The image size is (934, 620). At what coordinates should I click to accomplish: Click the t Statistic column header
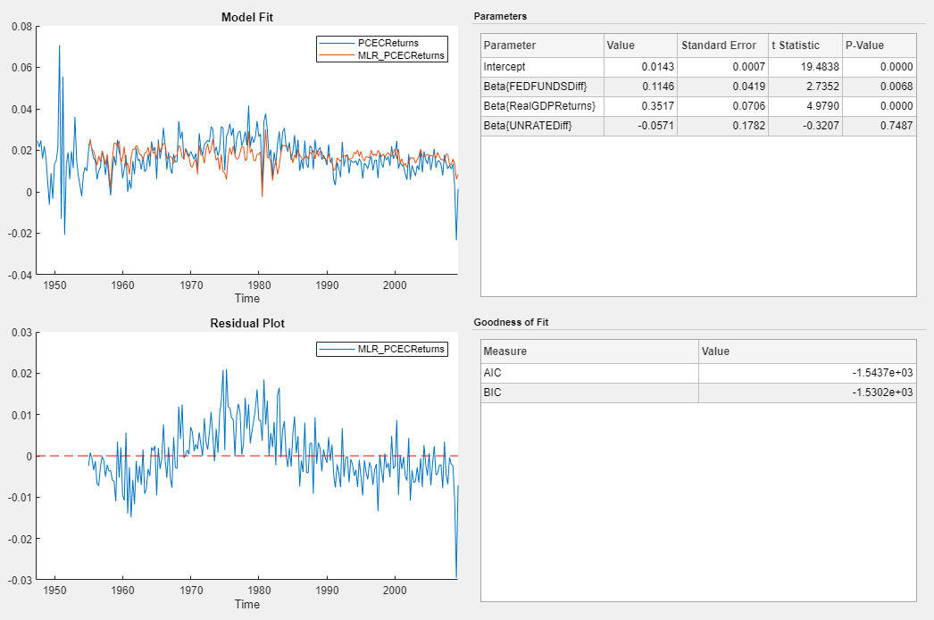[x=805, y=45]
